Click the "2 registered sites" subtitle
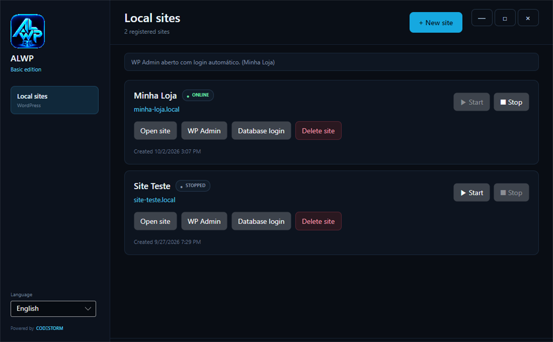The height and width of the screenshot is (342, 553). 147,32
